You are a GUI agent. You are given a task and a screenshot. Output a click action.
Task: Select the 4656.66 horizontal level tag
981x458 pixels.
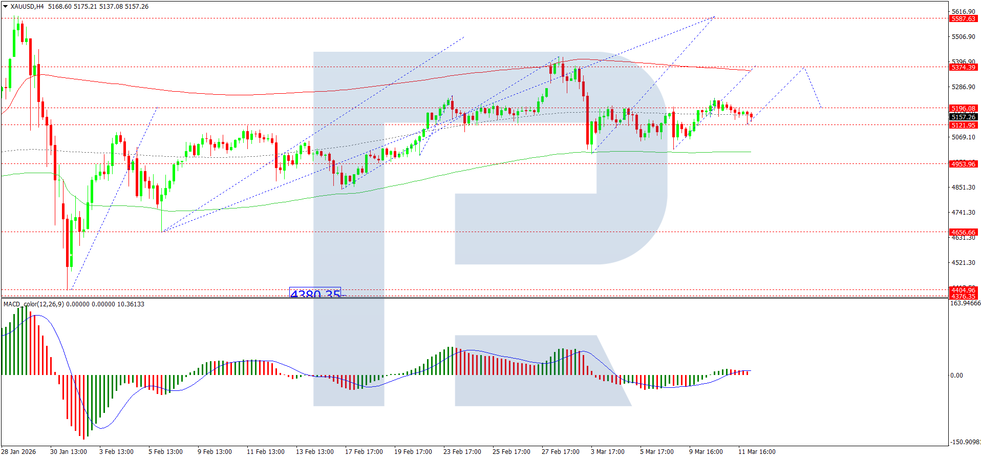click(x=964, y=233)
